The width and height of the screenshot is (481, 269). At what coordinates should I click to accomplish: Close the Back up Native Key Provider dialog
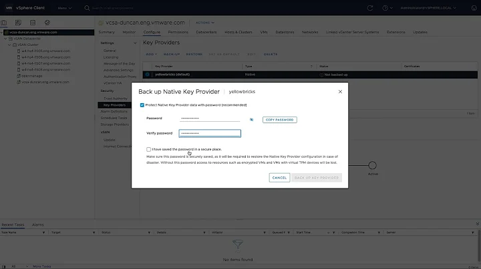[x=340, y=92]
